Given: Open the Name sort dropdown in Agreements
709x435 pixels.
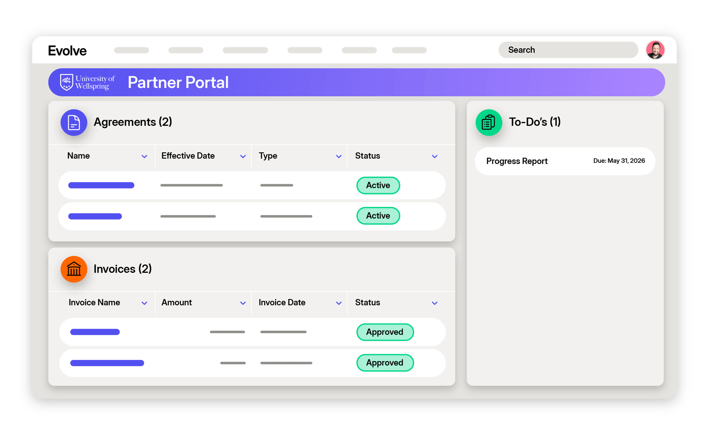Looking at the screenshot, I should pyautogui.click(x=145, y=156).
